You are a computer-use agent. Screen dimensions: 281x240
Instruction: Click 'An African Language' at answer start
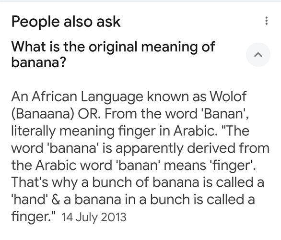(x=77, y=97)
